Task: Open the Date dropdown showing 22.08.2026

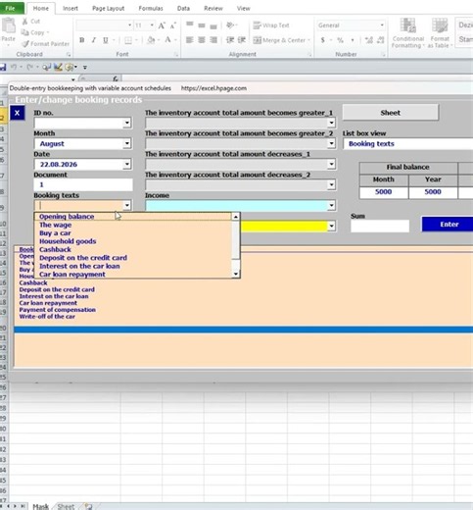Action: coord(126,164)
